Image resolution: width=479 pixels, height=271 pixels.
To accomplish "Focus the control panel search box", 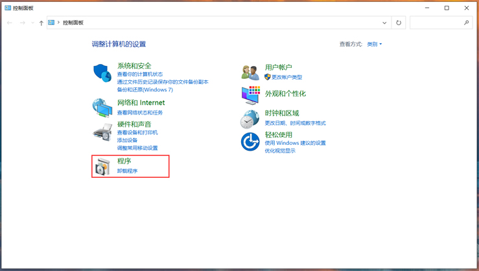I will pos(441,23).
